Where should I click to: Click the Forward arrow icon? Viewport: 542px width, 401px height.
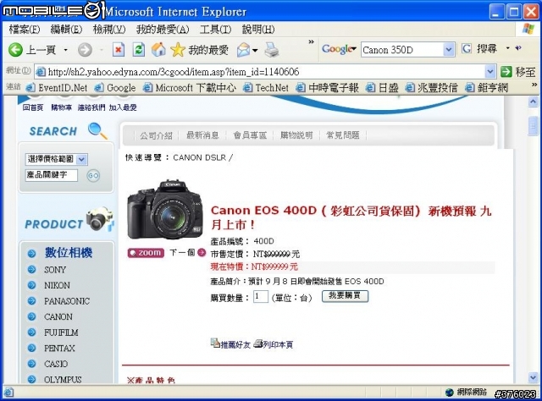[85, 50]
